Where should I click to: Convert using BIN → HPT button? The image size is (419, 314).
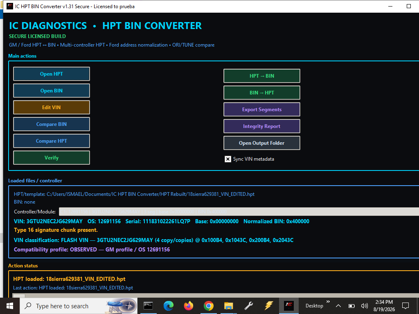[x=262, y=93]
